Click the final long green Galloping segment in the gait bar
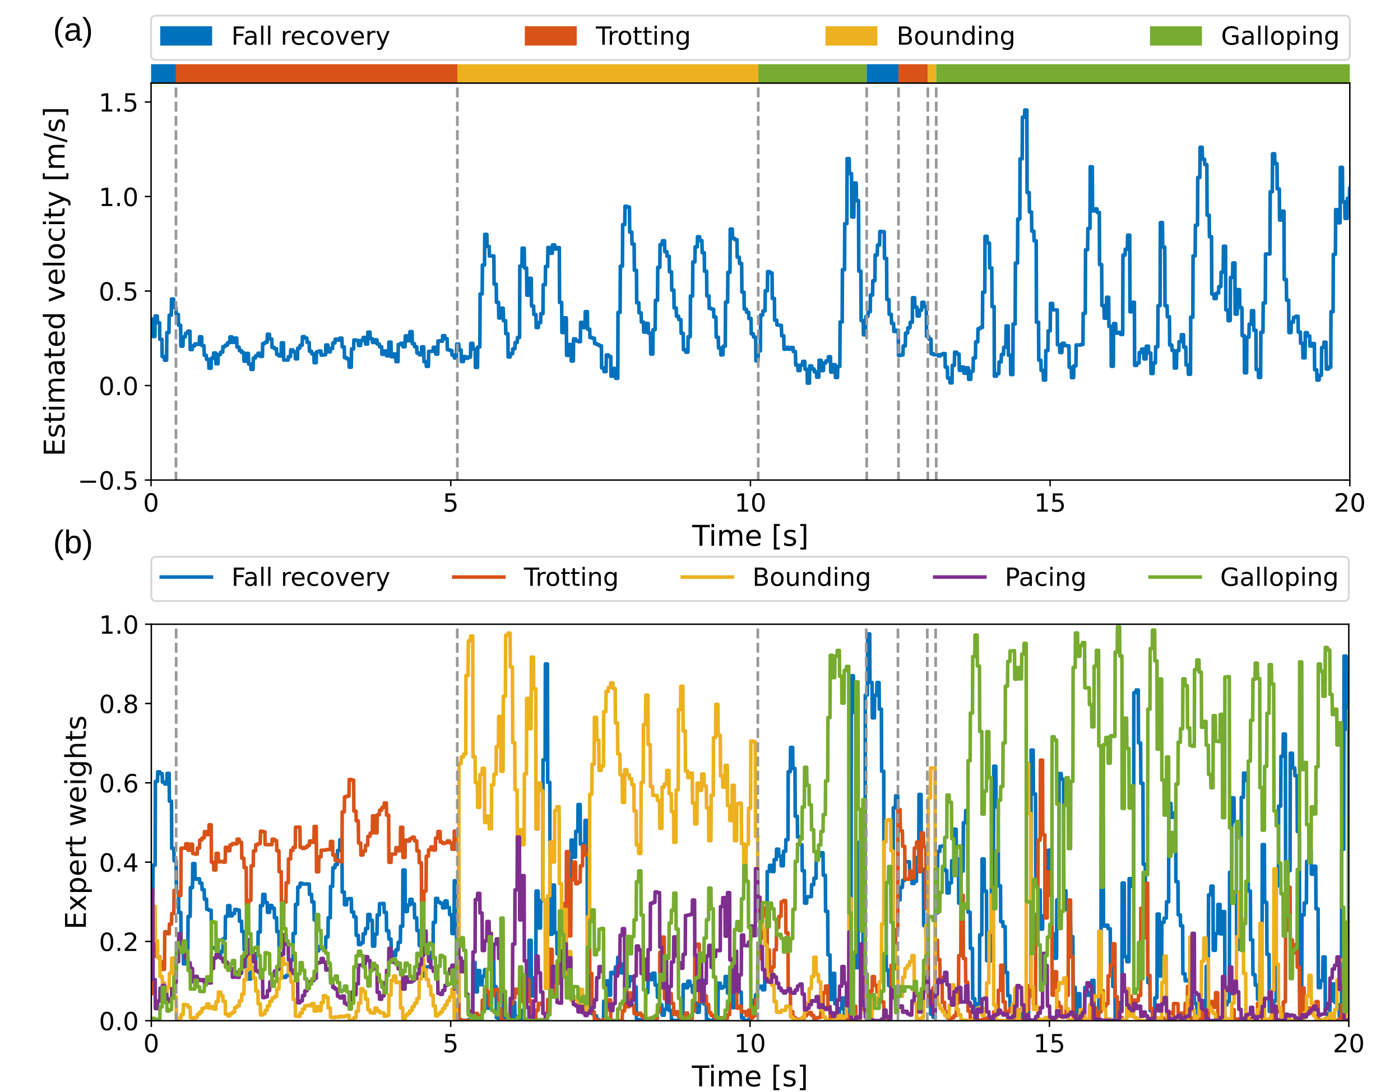Image resolution: width=1390 pixels, height=1092 pixels. [x=1142, y=73]
